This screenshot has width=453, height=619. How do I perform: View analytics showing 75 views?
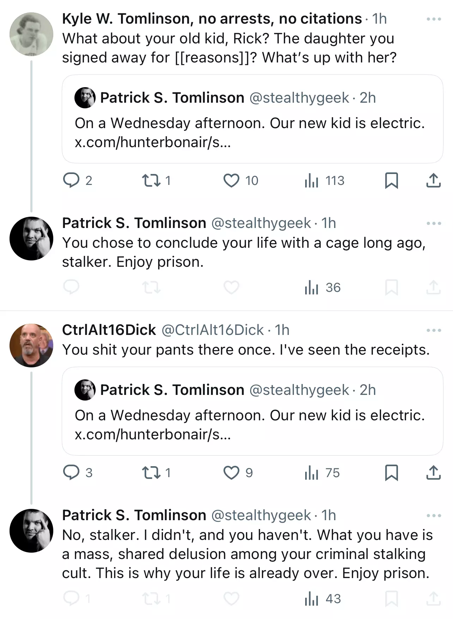coord(322,473)
